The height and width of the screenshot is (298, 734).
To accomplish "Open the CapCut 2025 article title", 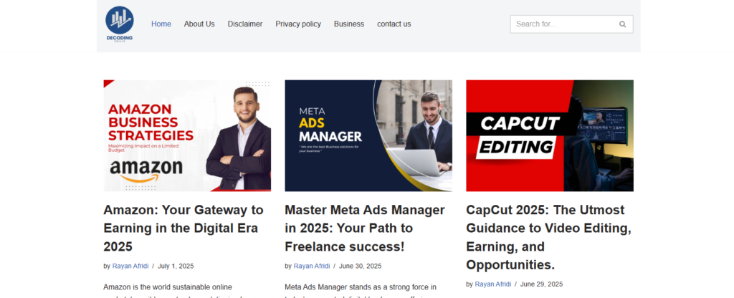I will point(548,237).
